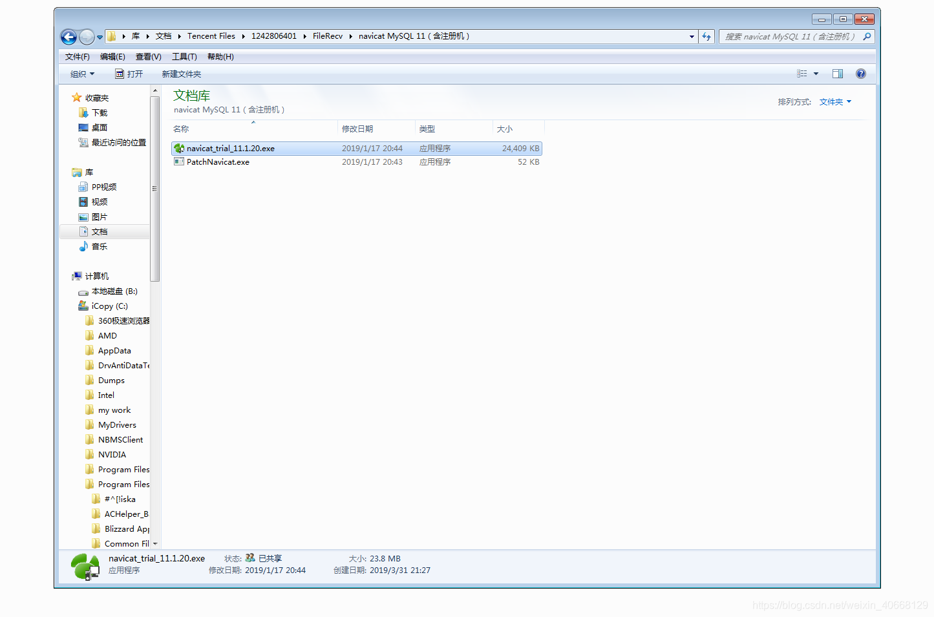
Task: Open the 排列方式 文件夹 dropdown
Action: (835, 102)
